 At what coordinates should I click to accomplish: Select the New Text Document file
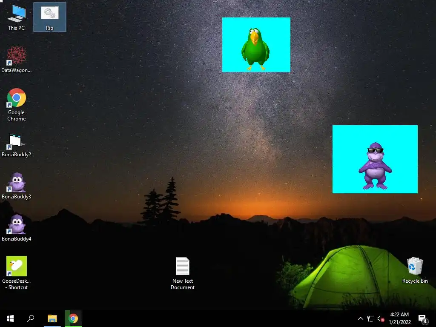183,274
